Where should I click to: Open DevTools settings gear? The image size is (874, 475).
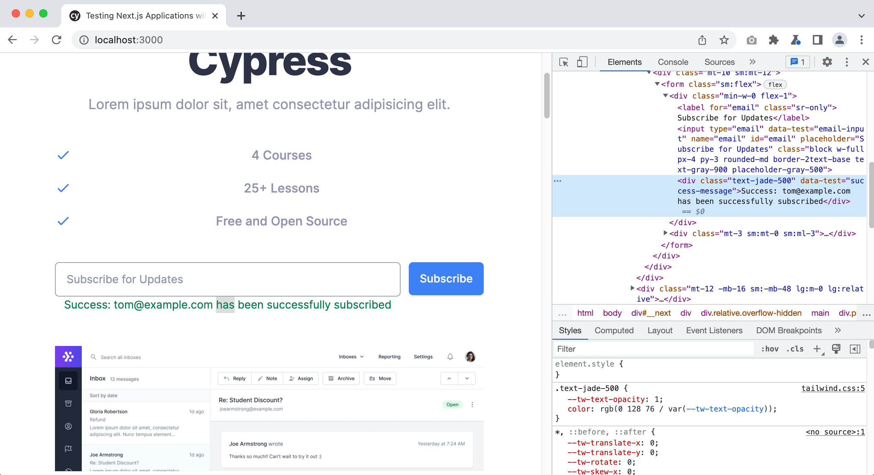(827, 62)
